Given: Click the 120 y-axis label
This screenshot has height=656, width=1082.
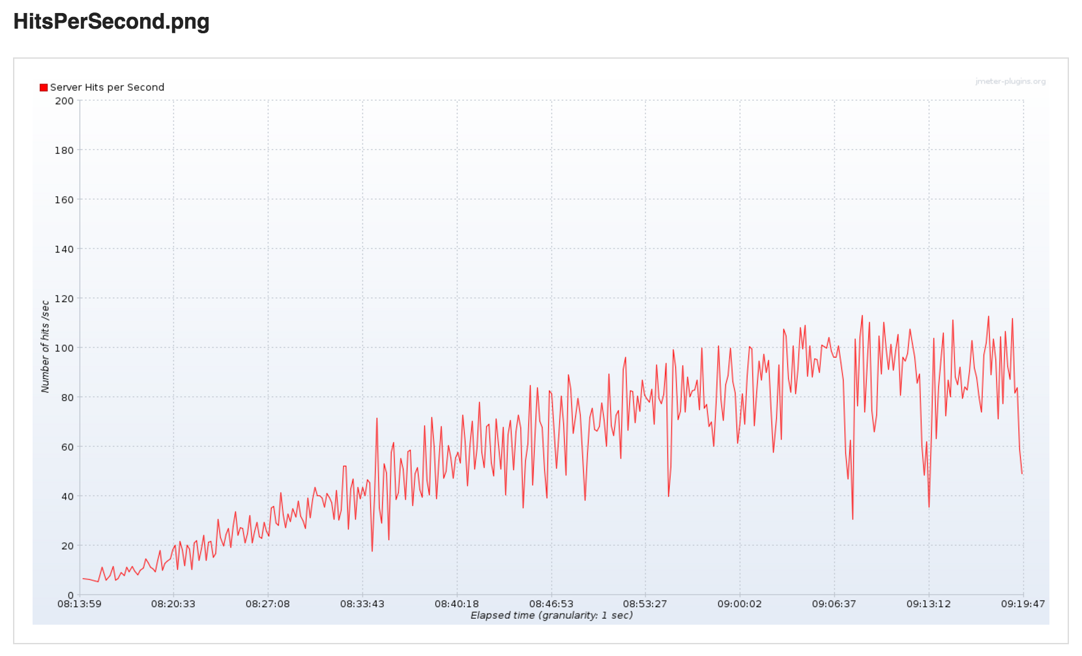Looking at the screenshot, I should pos(64,299).
